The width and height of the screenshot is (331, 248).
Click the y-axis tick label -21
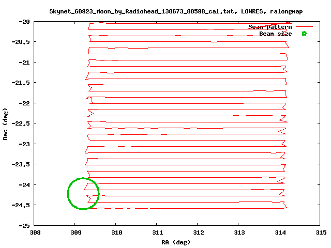coord(24,63)
